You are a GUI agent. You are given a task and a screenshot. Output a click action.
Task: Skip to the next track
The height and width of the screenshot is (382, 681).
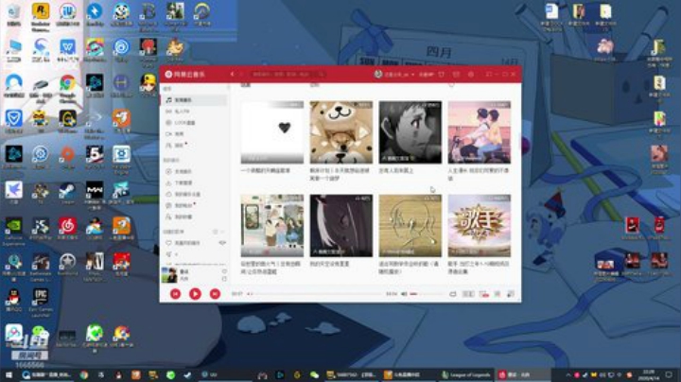(x=215, y=294)
